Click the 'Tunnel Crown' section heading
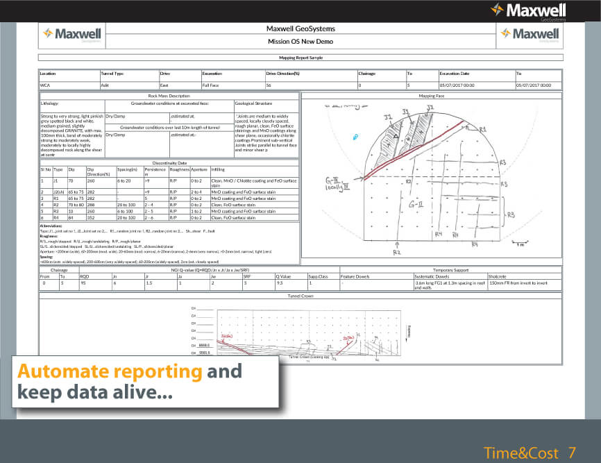This screenshot has width=601, height=463. tap(300, 296)
